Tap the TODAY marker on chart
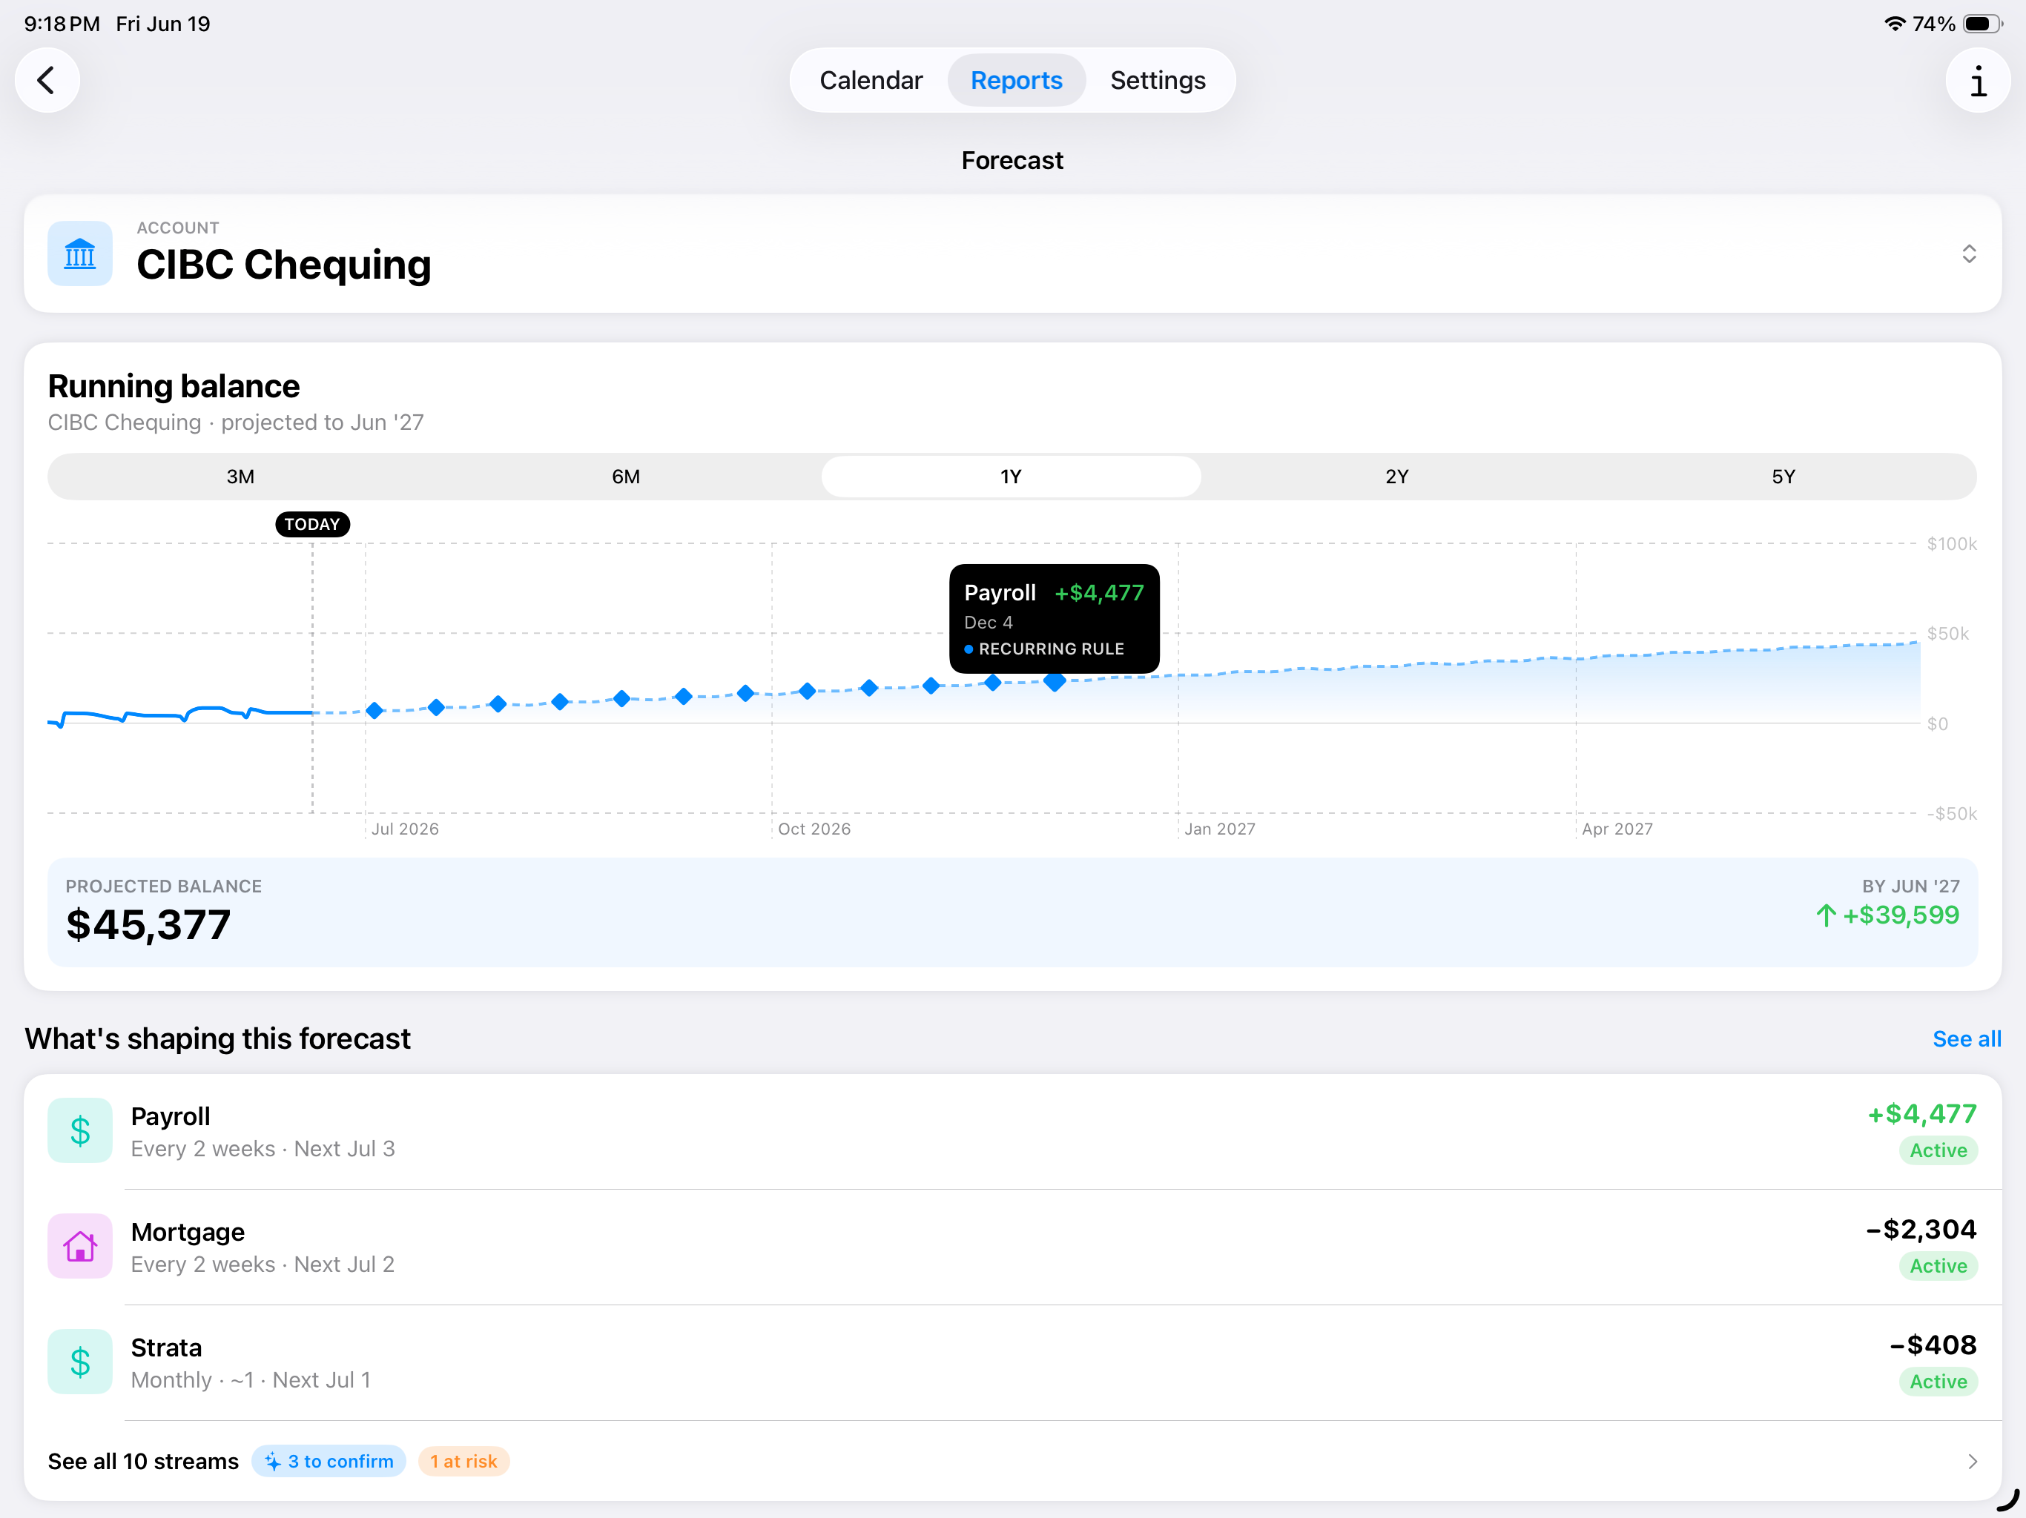 312,525
